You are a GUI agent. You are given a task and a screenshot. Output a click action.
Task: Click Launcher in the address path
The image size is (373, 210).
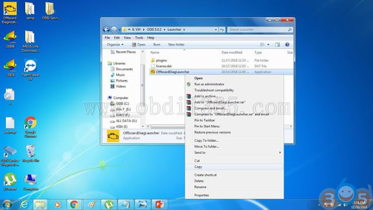[174, 30]
